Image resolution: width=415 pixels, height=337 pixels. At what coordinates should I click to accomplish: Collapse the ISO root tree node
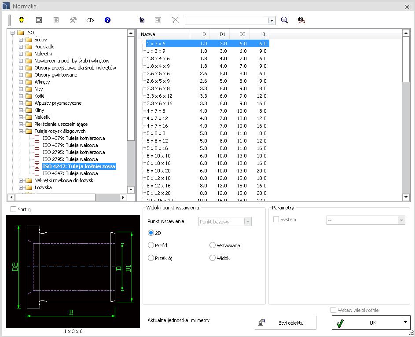click(12, 33)
